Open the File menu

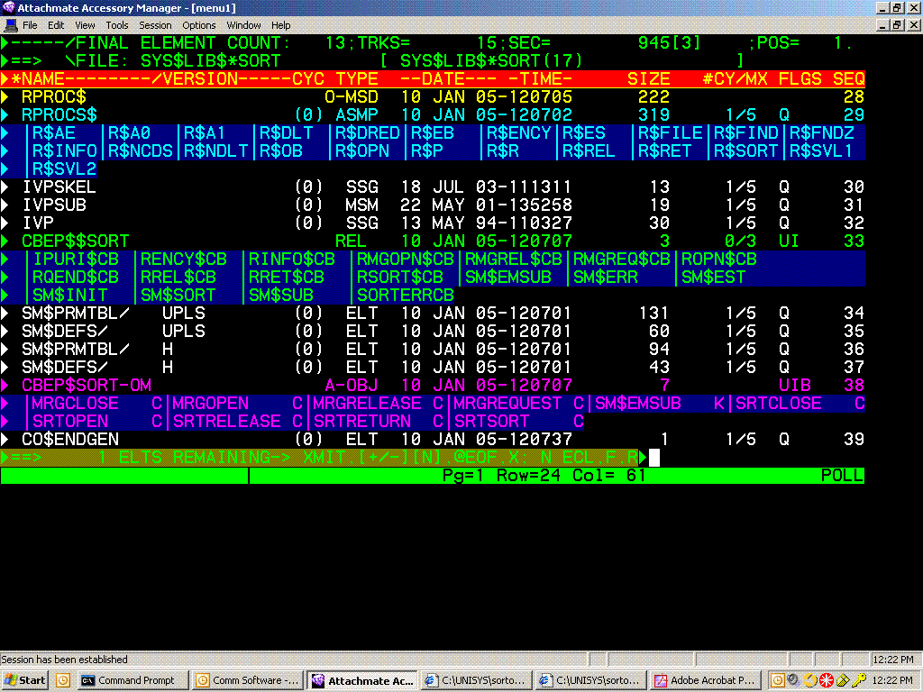pos(30,25)
